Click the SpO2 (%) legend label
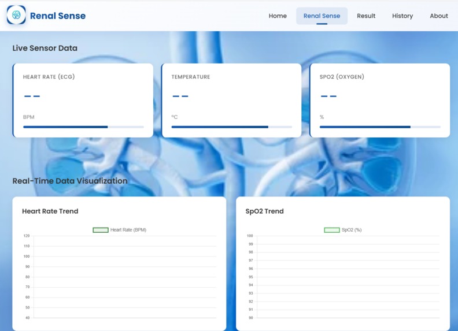The width and height of the screenshot is (458, 331). pyautogui.click(x=352, y=230)
